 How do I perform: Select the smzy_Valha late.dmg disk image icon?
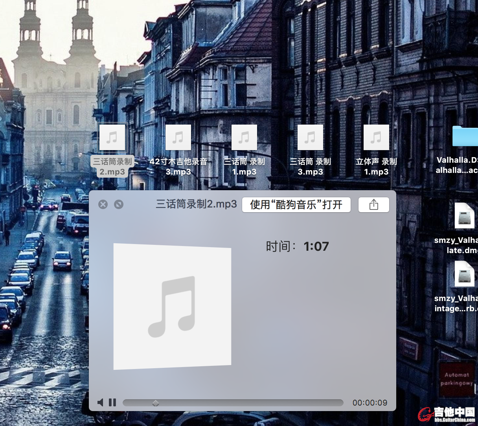465,216
